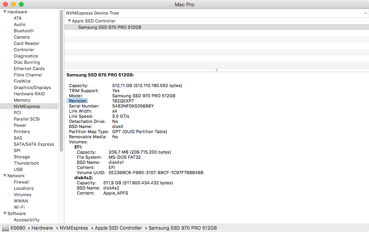Click Hardware in the path bar
Viewport: 369px width, 232px height.
click(42, 228)
